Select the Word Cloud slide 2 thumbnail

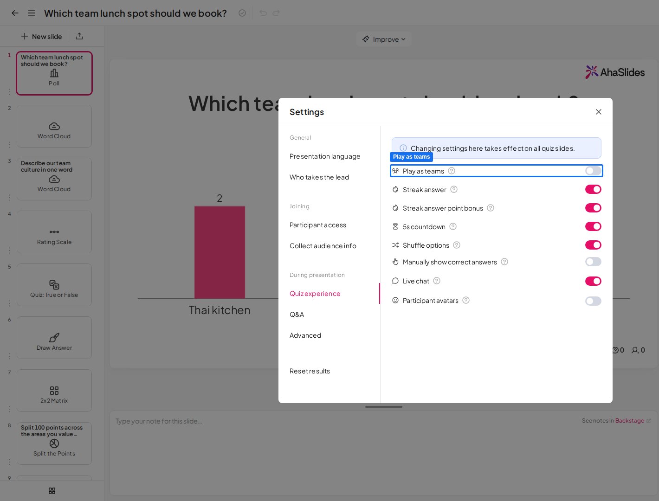54,126
